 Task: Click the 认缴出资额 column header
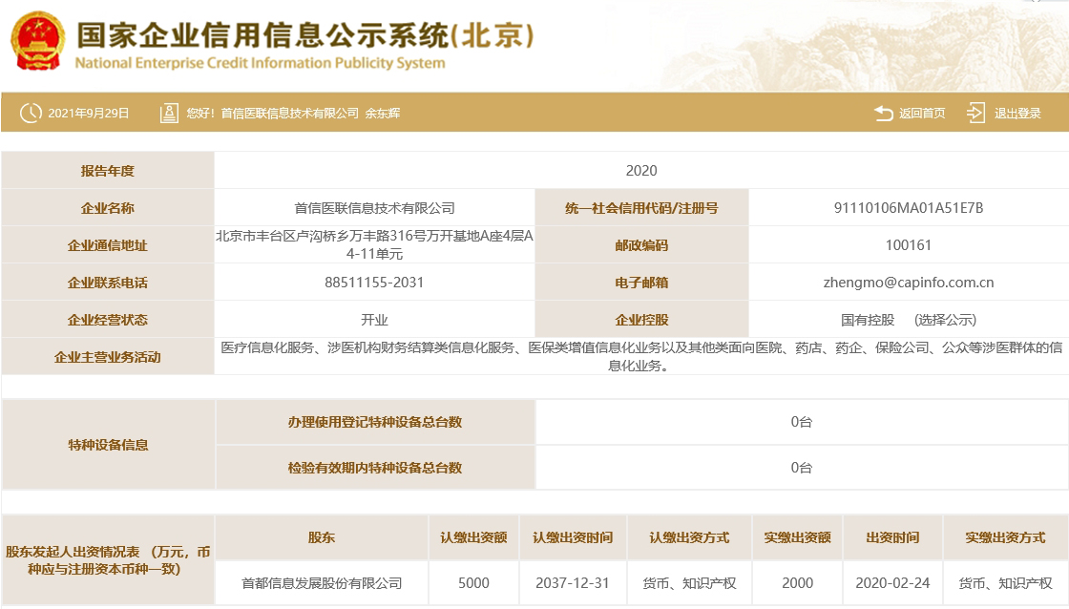(x=473, y=537)
